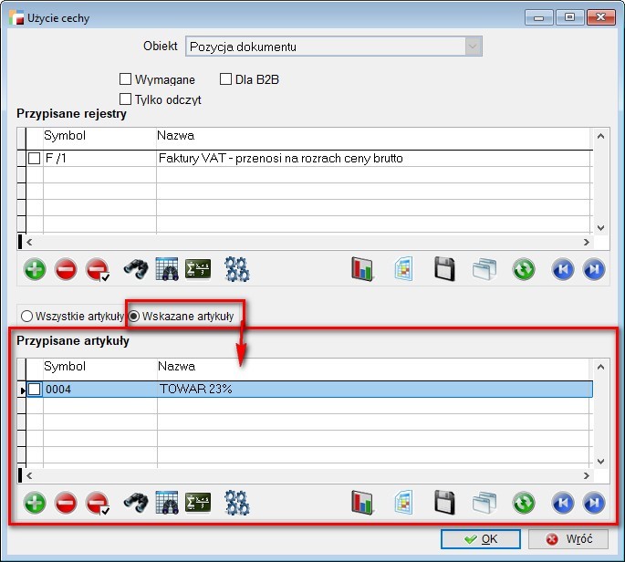Open stacked windows icon in Przypisane artykuły toolbar
Screen dimensions: 625x562
click(x=484, y=503)
